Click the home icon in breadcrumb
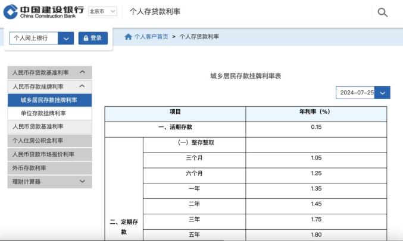The height and width of the screenshot is (241, 403). (x=128, y=37)
